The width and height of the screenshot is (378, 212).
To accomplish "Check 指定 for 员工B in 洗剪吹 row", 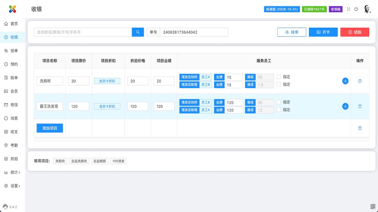I will click(279, 85).
